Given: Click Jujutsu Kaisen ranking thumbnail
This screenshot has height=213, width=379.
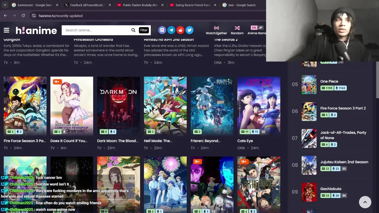Looking at the screenshot, I should pos(309,165).
